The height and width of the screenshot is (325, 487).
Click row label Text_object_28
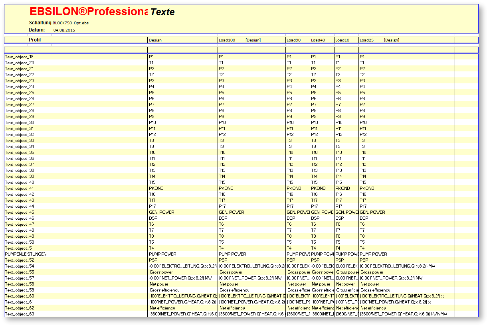(x=20, y=110)
